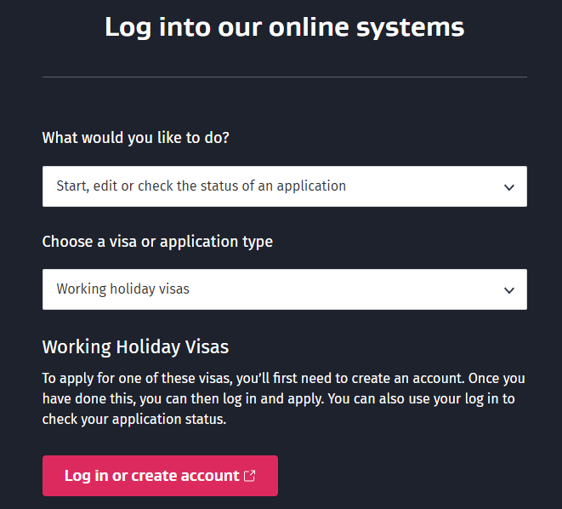Click the "What would you like to do?" label
Screen dimensions: 562x509
coord(136,138)
